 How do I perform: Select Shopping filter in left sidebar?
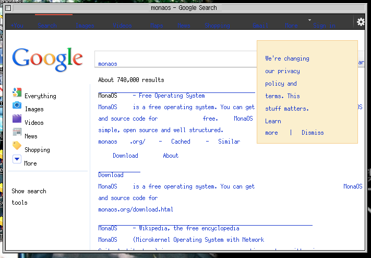pyautogui.click(x=37, y=150)
